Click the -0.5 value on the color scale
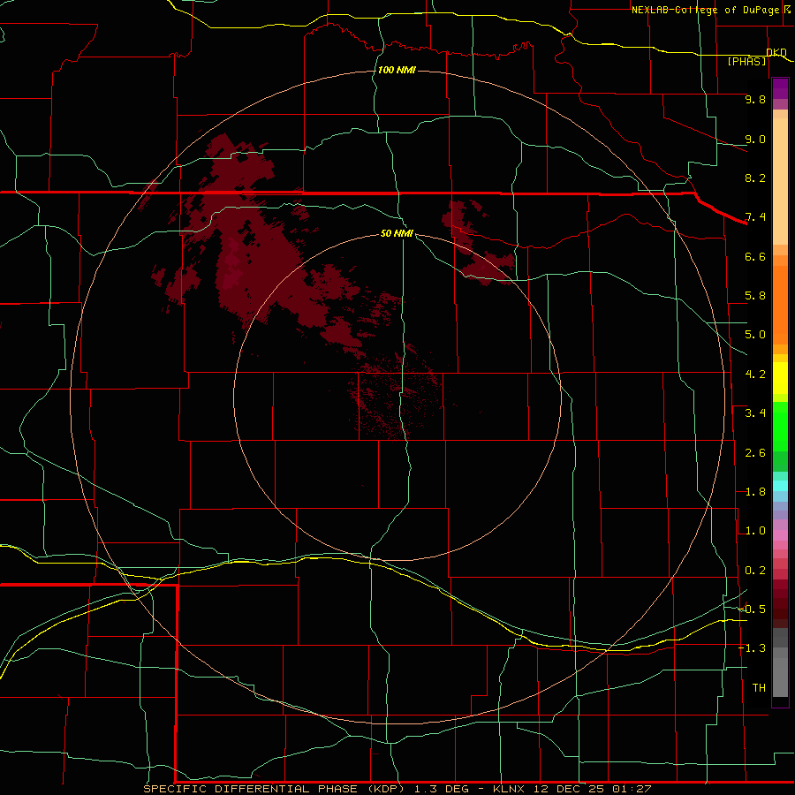The image size is (795, 795). pos(752,609)
